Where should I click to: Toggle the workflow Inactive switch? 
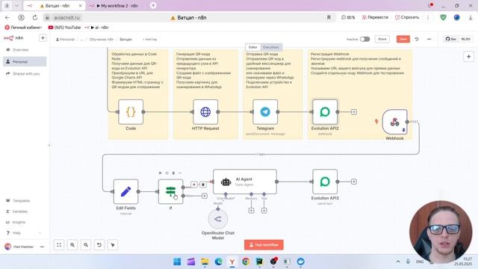[x=364, y=39]
